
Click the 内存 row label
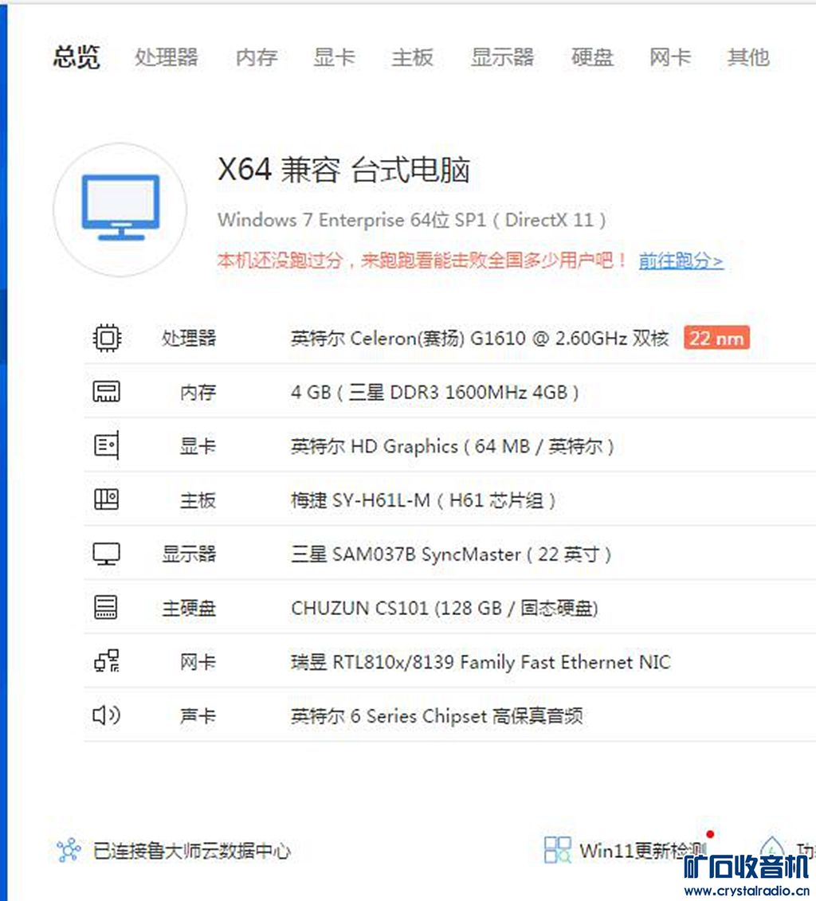click(198, 392)
